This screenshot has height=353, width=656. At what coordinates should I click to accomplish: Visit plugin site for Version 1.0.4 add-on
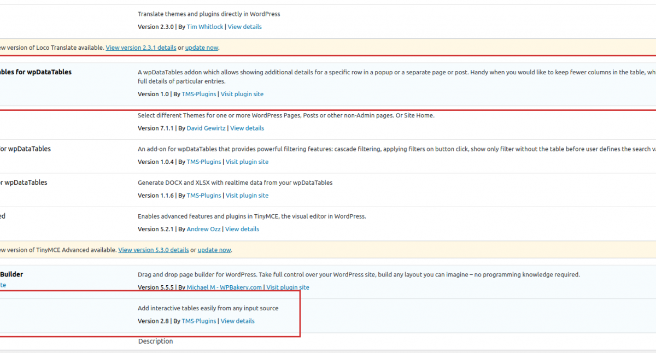(247, 162)
